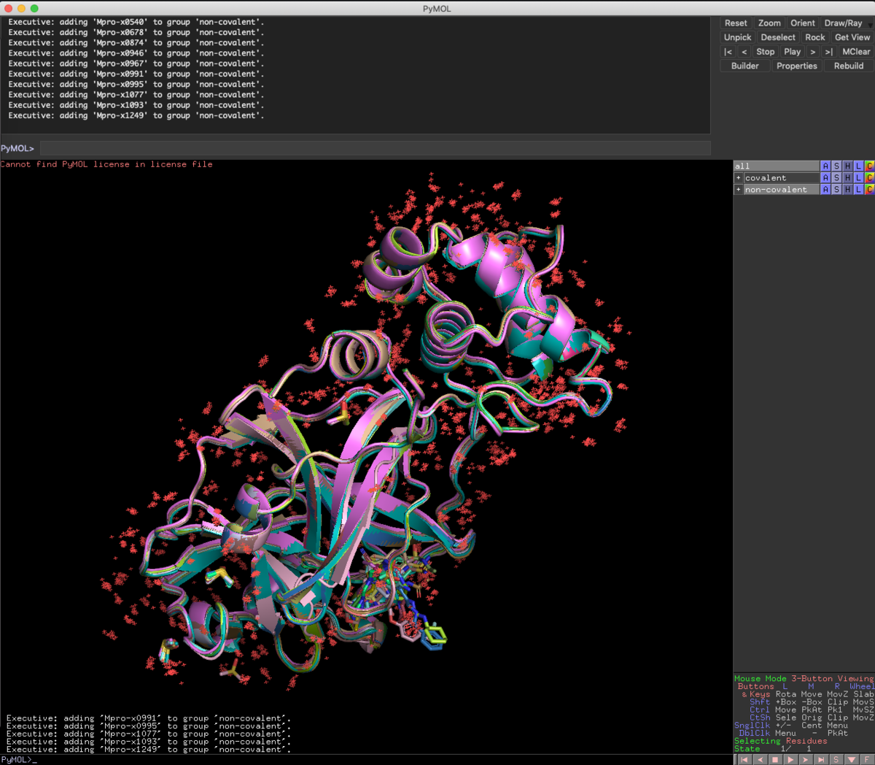Toggle visibility of the 'all' entry
875x765 pixels.
[x=777, y=166]
